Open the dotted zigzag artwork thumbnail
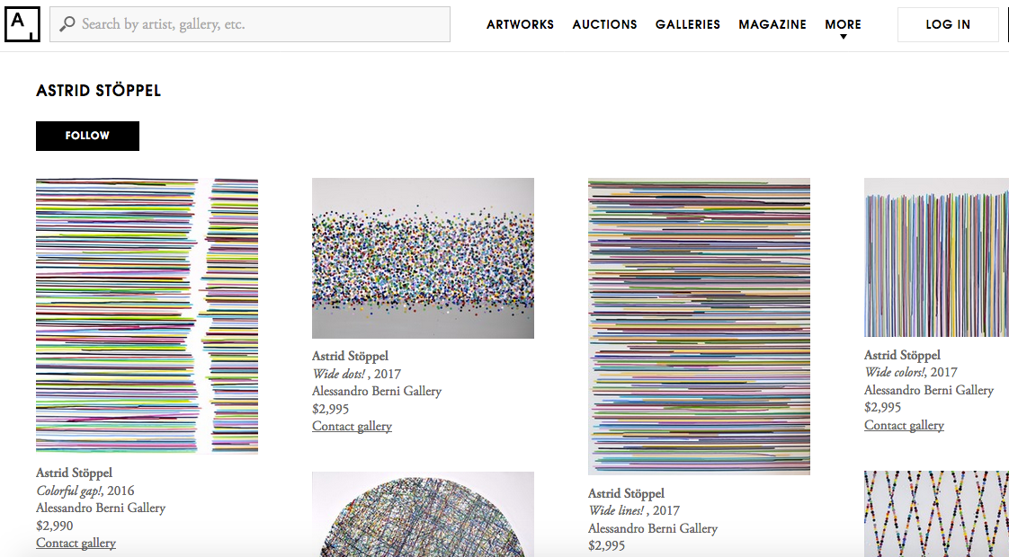The width and height of the screenshot is (1009, 557). pyautogui.click(x=936, y=514)
